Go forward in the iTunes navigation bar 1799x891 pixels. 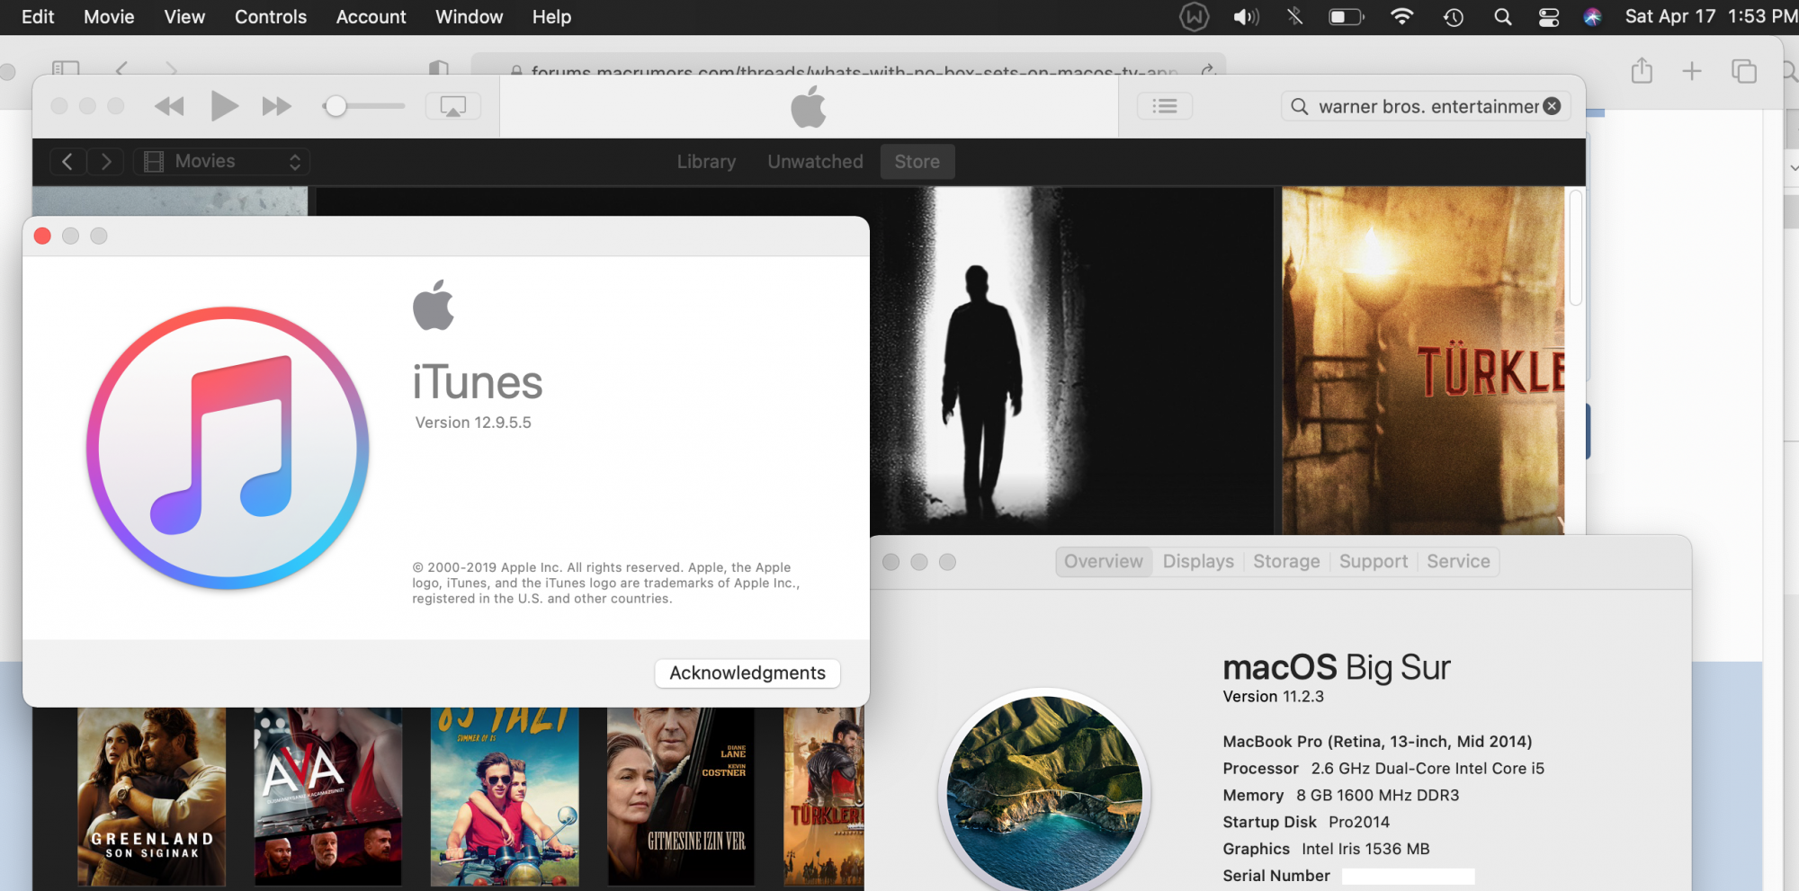coord(106,162)
